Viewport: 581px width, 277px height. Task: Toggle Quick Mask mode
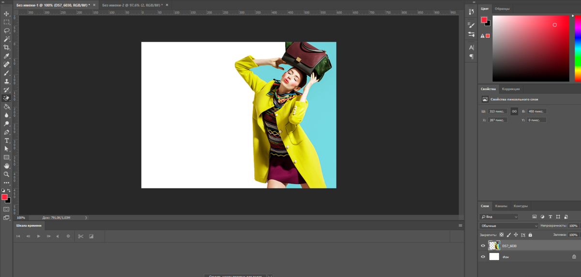click(6, 209)
